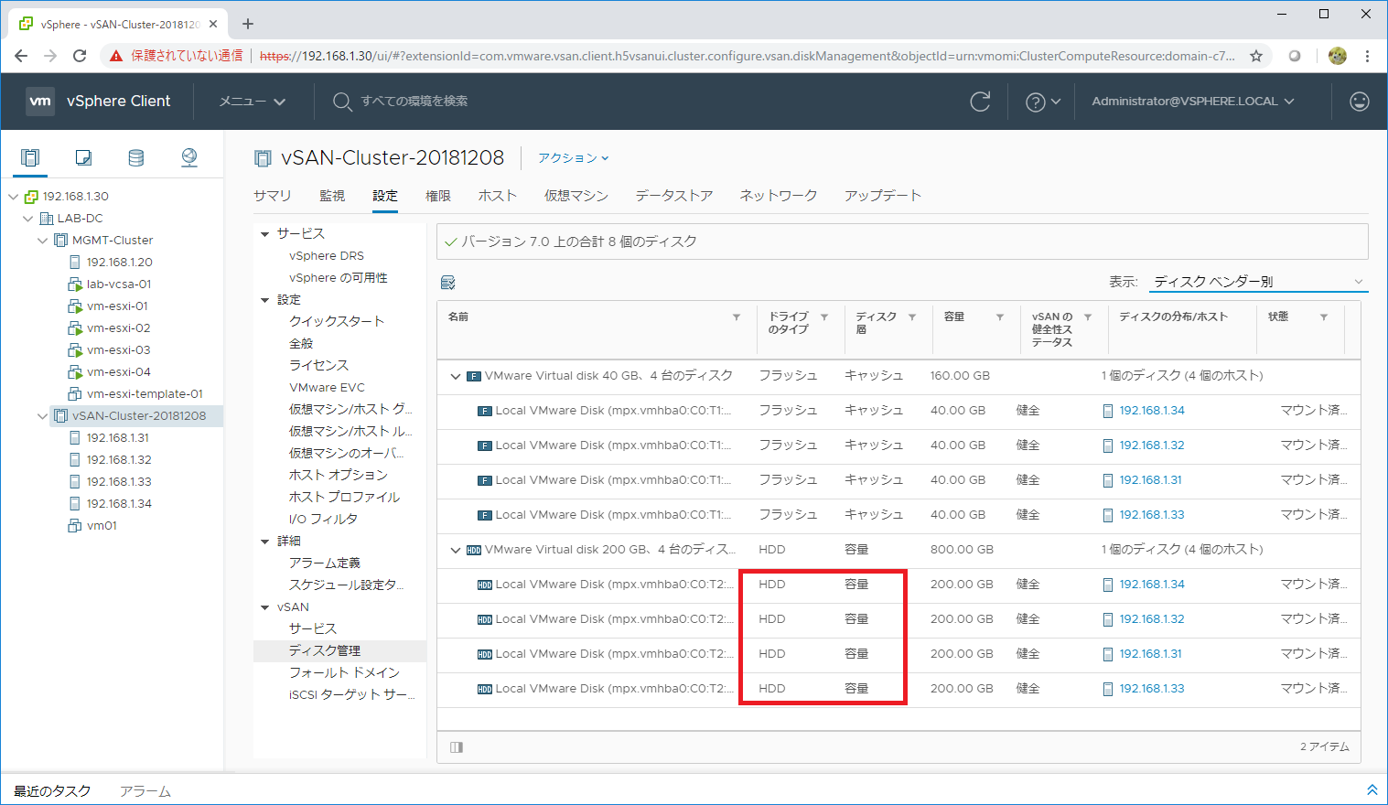The height and width of the screenshot is (805, 1388).
Task: Open Administrator@VSPHERE.LOCAL user menu
Action: [1193, 102]
